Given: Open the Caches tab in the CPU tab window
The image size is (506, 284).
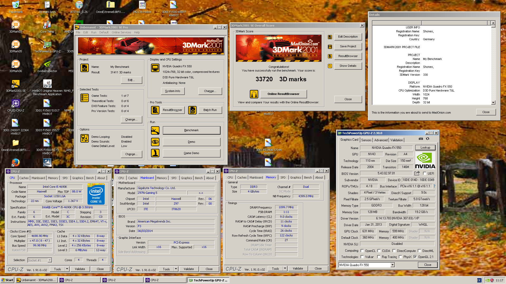Looking at the screenshot, I should point(24,178).
